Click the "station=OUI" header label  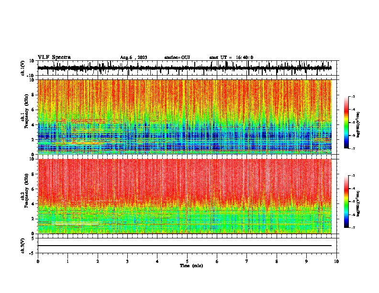click(x=177, y=57)
